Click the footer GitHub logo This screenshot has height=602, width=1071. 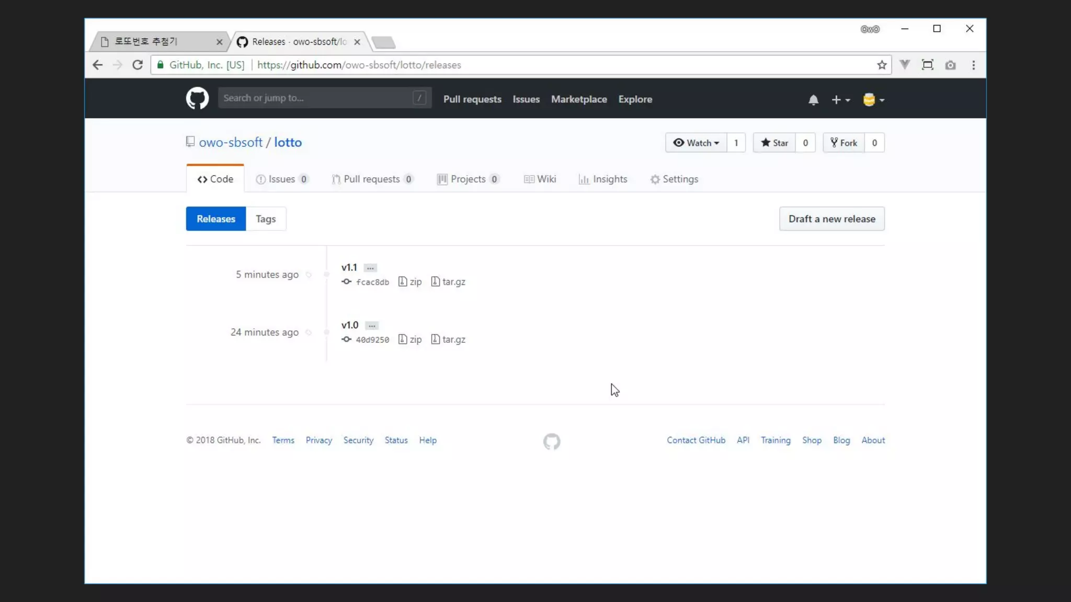[x=551, y=442]
